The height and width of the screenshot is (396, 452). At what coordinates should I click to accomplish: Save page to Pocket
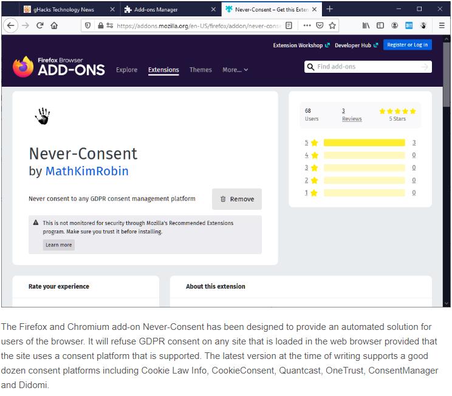pyautogui.click(x=320, y=25)
